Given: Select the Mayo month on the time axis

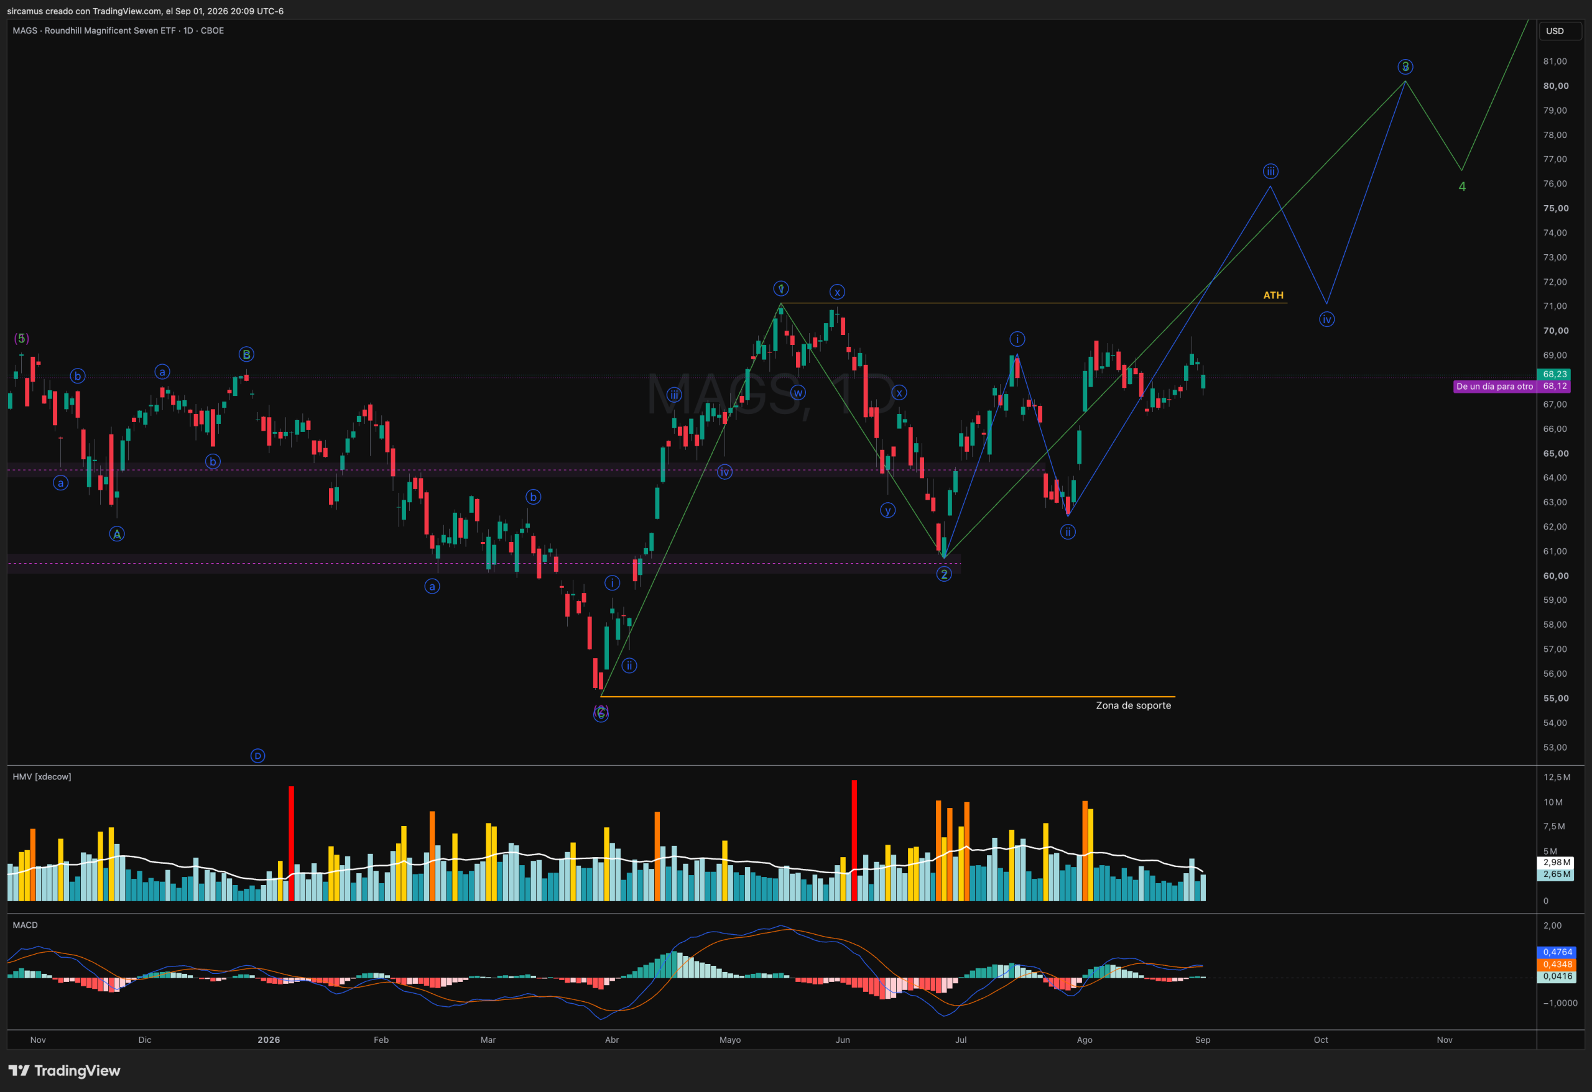Looking at the screenshot, I should (x=730, y=1040).
